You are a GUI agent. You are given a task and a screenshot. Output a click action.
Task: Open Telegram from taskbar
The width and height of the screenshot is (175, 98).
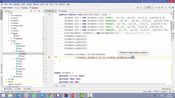pos(42,96)
